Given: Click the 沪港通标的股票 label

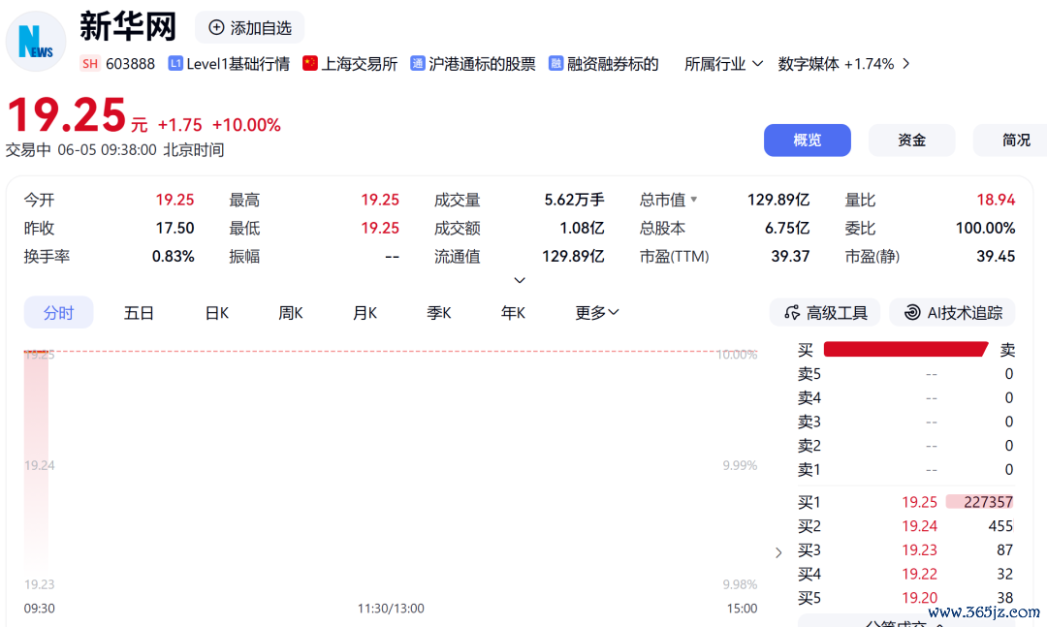Looking at the screenshot, I should pos(482,63).
